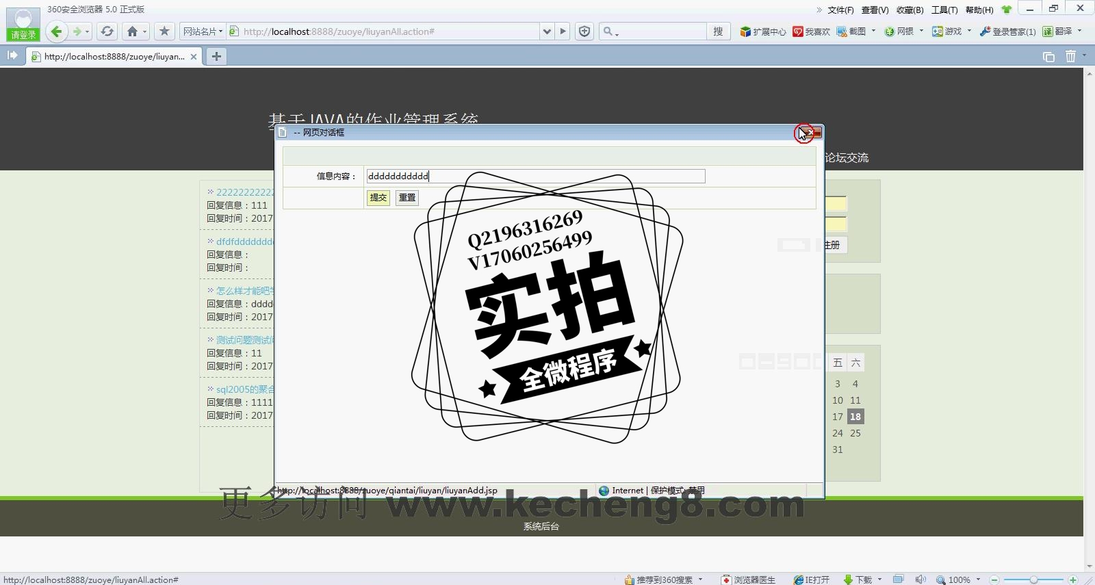Open the closed tabs trash icon
The width and height of the screenshot is (1095, 585).
[1071, 57]
